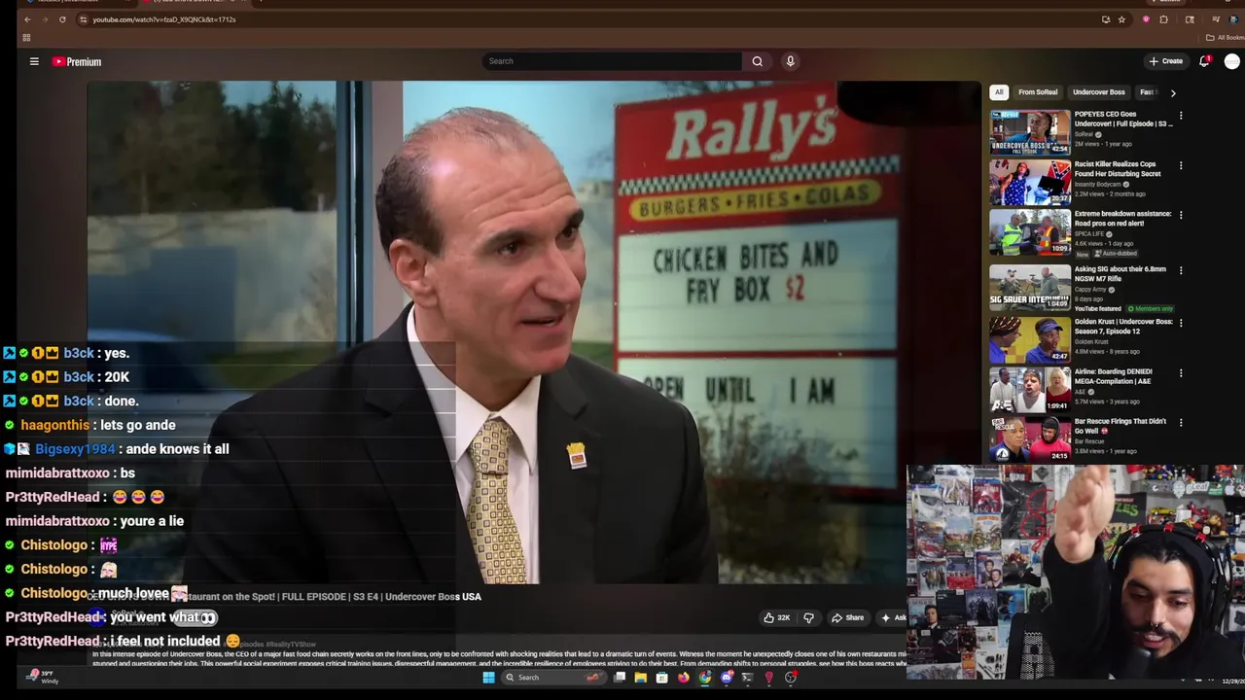
Task: Open the Windows Start menu
Action: pyautogui.click(x=488, y=678)
